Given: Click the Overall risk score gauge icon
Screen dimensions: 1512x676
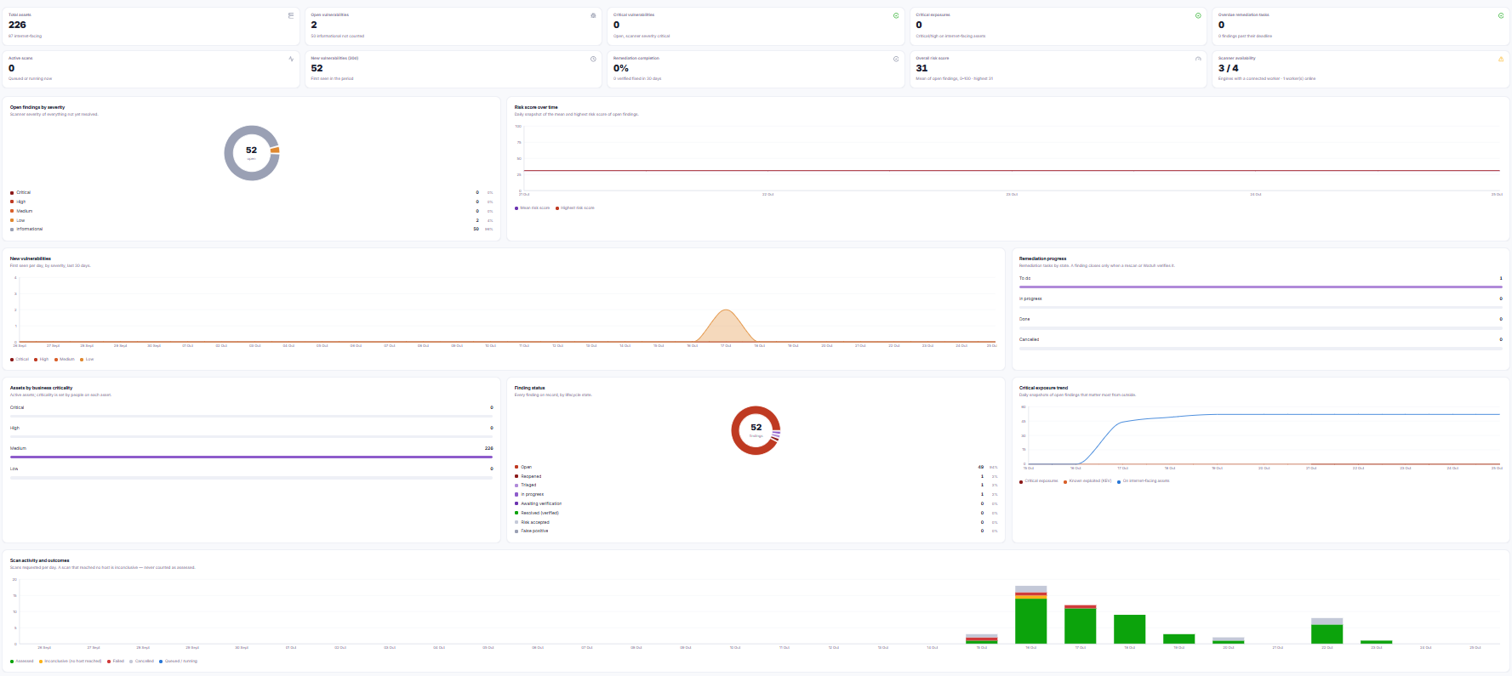Looking at the screenshot, I should coord(1198,59).
